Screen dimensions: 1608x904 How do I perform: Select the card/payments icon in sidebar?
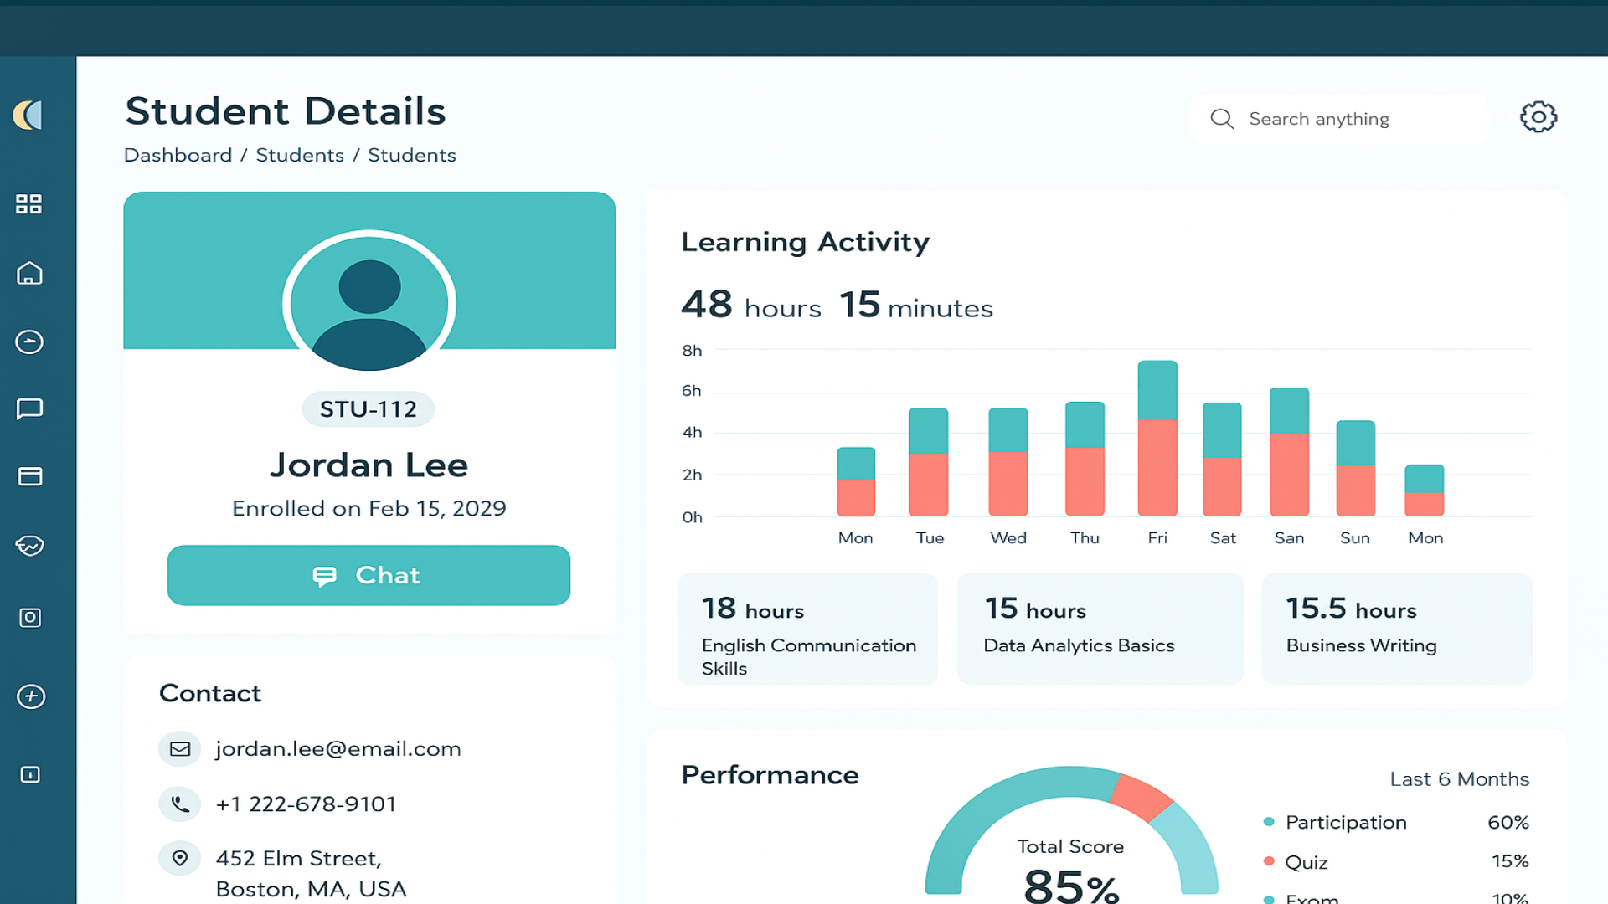point(29,477)
